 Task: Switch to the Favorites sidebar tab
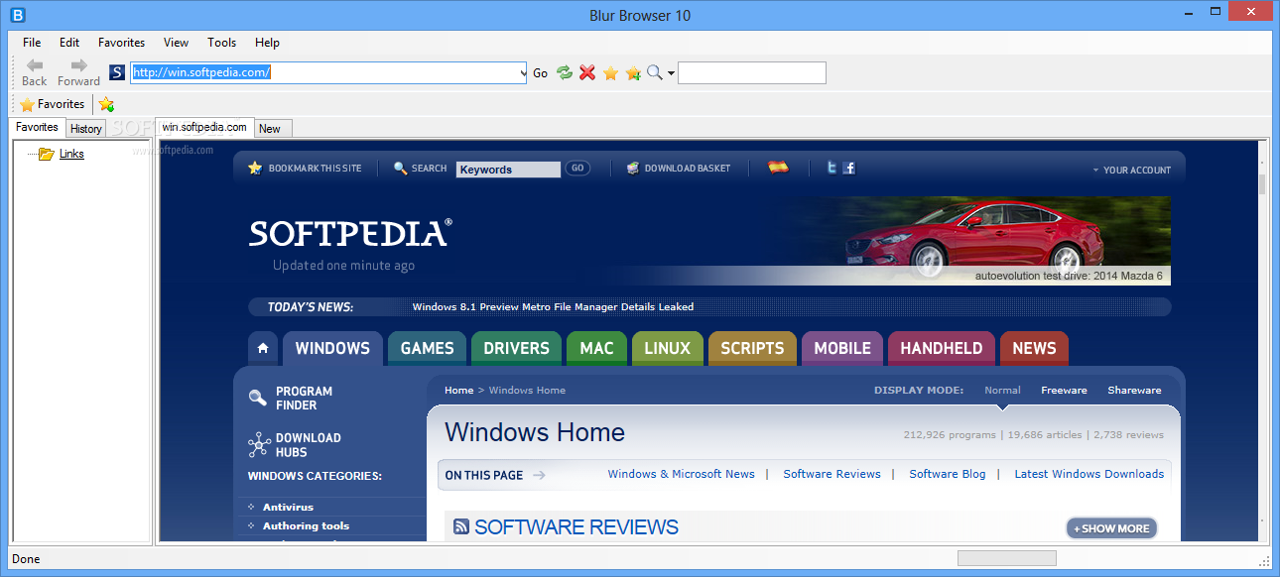pyautogui.click(x=37, y=127)
